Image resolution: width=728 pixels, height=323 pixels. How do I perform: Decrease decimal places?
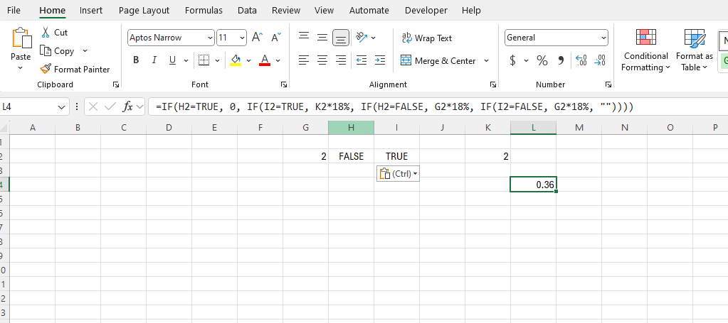(599, 60)
